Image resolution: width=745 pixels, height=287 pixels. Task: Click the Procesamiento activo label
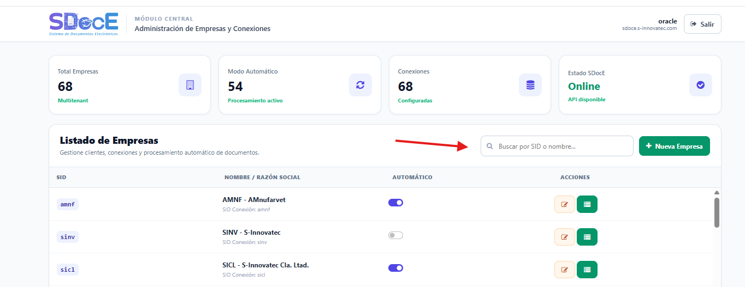[255, 101]
